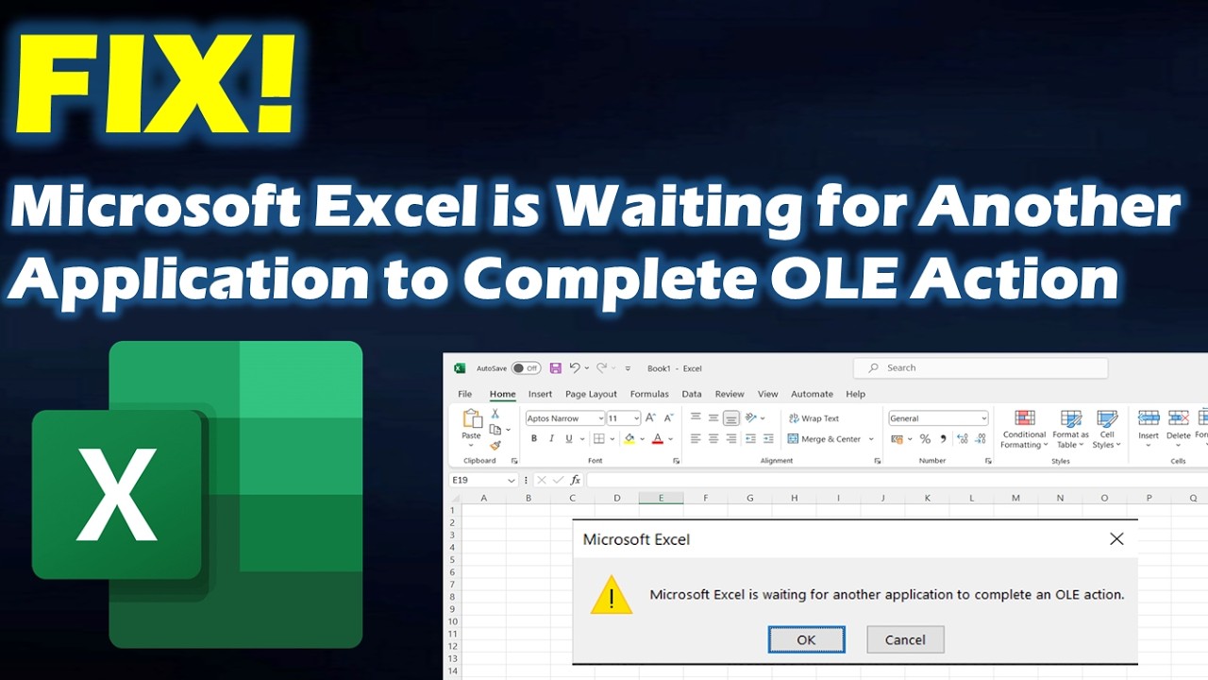Open Format as Table menu
The image size is (1208, 680).
(1070, 429)
